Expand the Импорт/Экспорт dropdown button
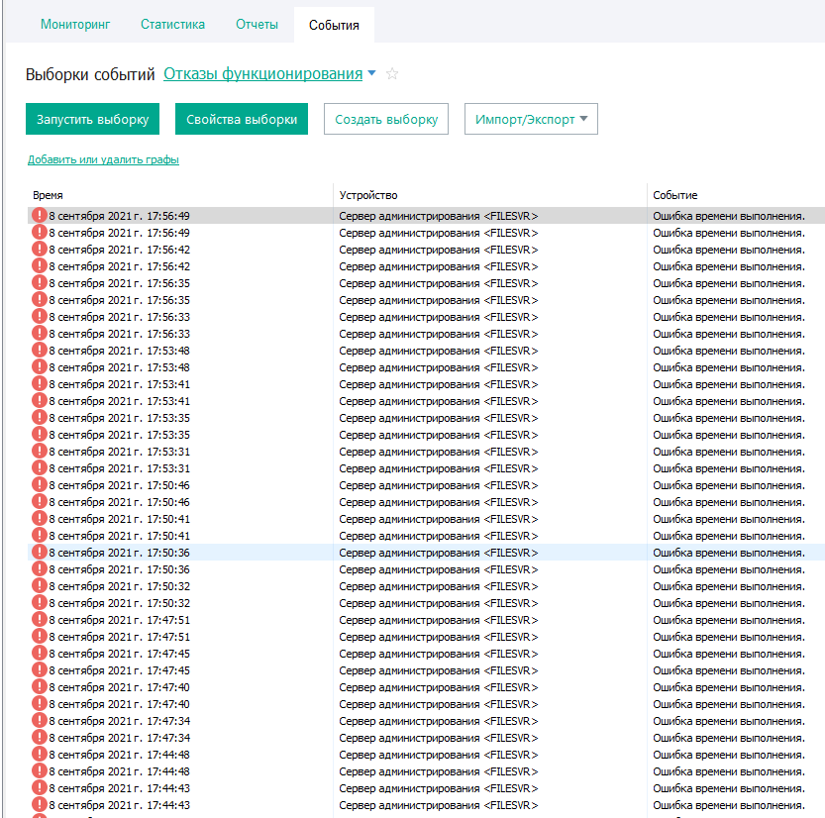Screen dimensions: 825x818 [x=531, y=119]
